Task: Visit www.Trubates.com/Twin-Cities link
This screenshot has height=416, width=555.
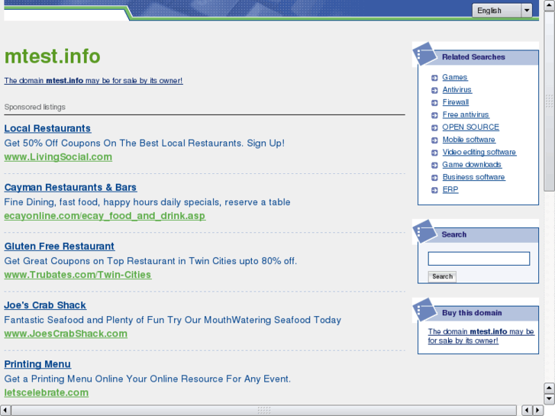Action: click(x=78, y=275)
